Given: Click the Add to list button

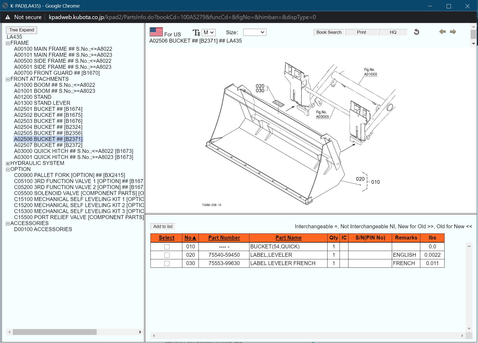Looking at the screenshot, I should point(163,226).
